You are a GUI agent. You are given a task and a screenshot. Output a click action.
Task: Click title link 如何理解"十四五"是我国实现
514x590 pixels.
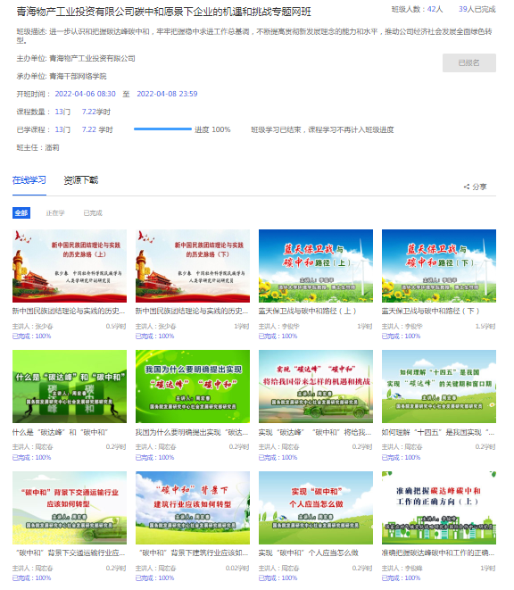(x=438, y=432)
